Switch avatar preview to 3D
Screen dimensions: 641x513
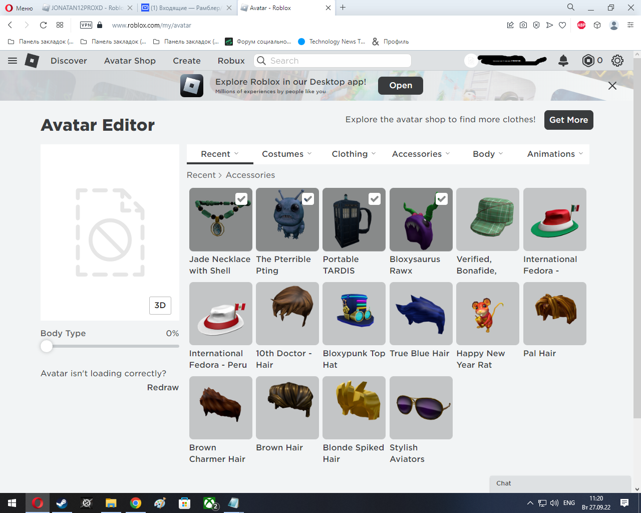point(160,305)
